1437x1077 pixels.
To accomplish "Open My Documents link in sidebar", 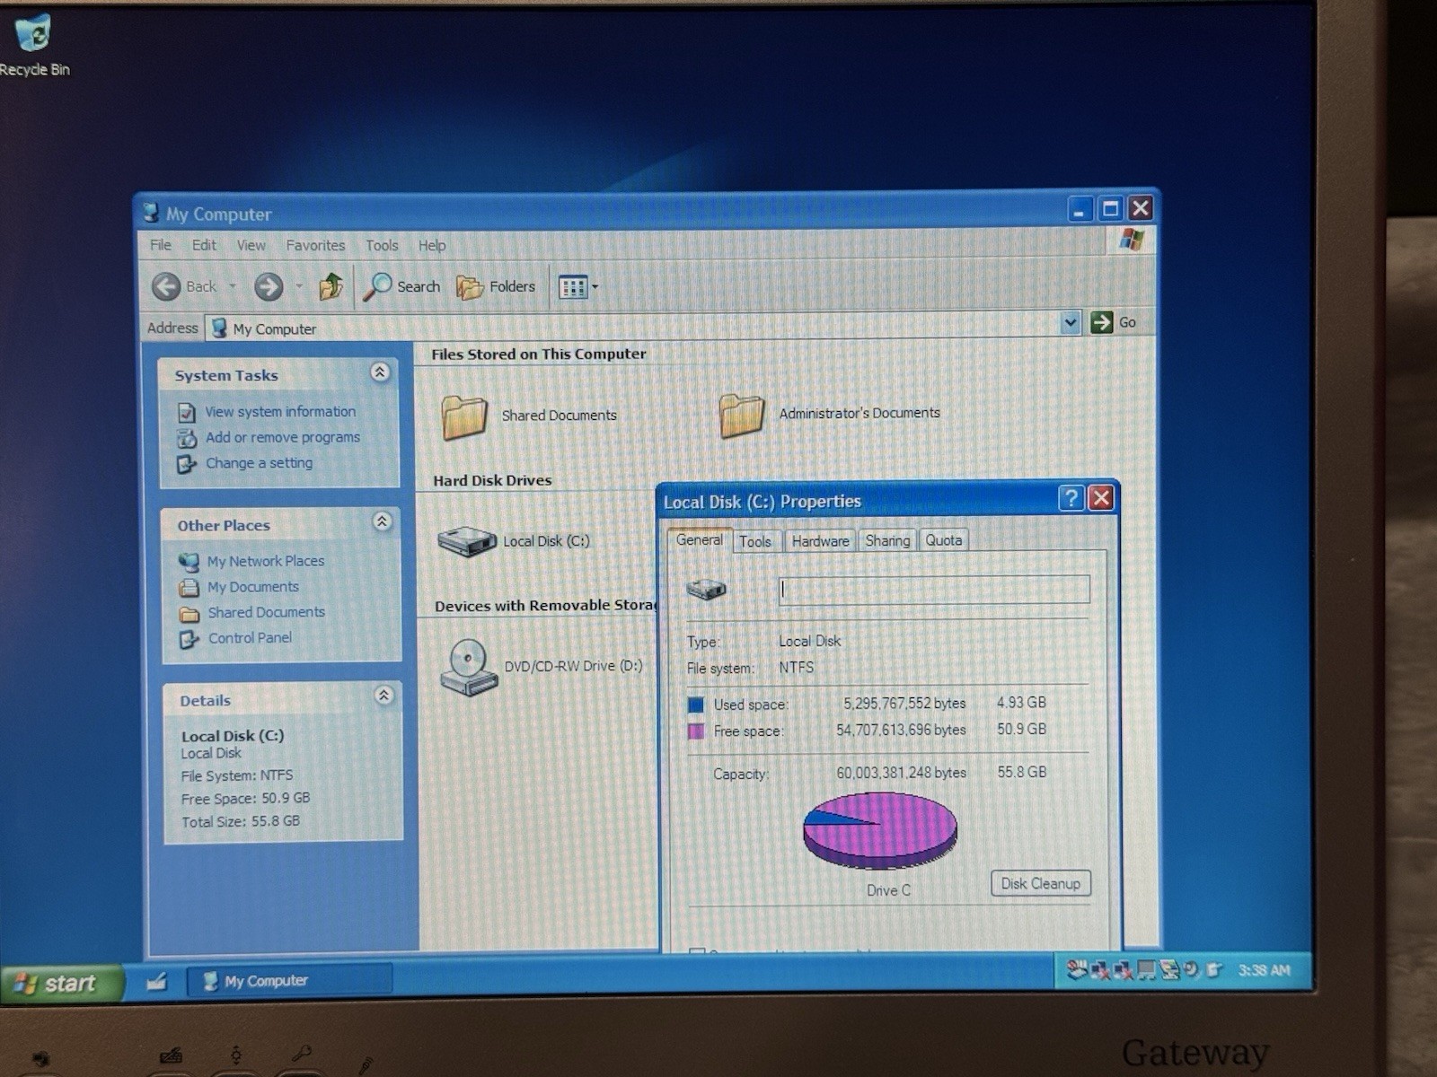I will pos(253,587).
